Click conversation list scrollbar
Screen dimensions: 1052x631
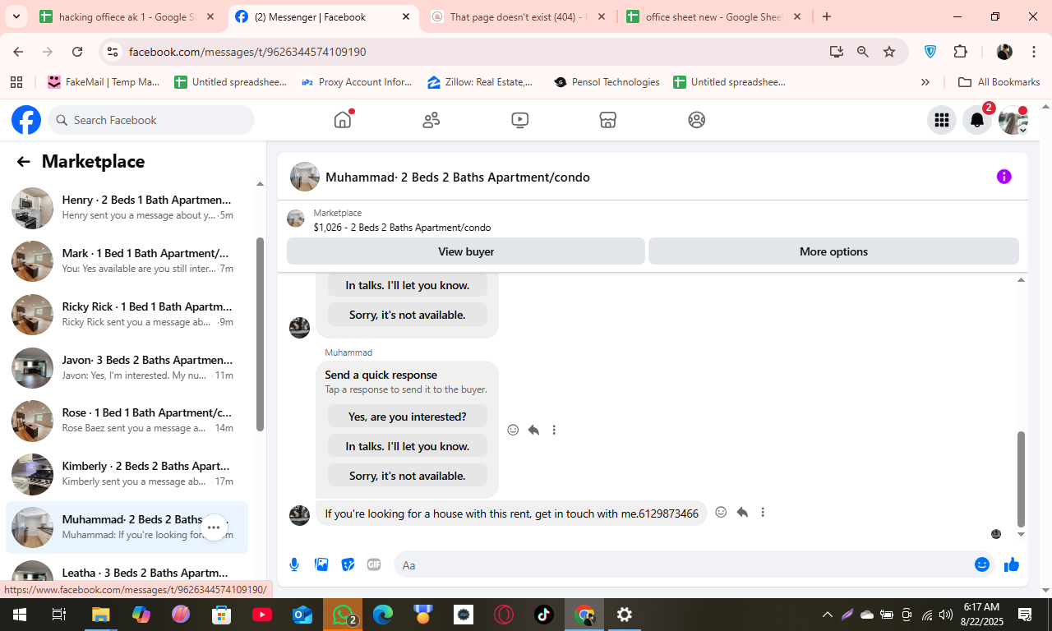(x=260, y=334)
